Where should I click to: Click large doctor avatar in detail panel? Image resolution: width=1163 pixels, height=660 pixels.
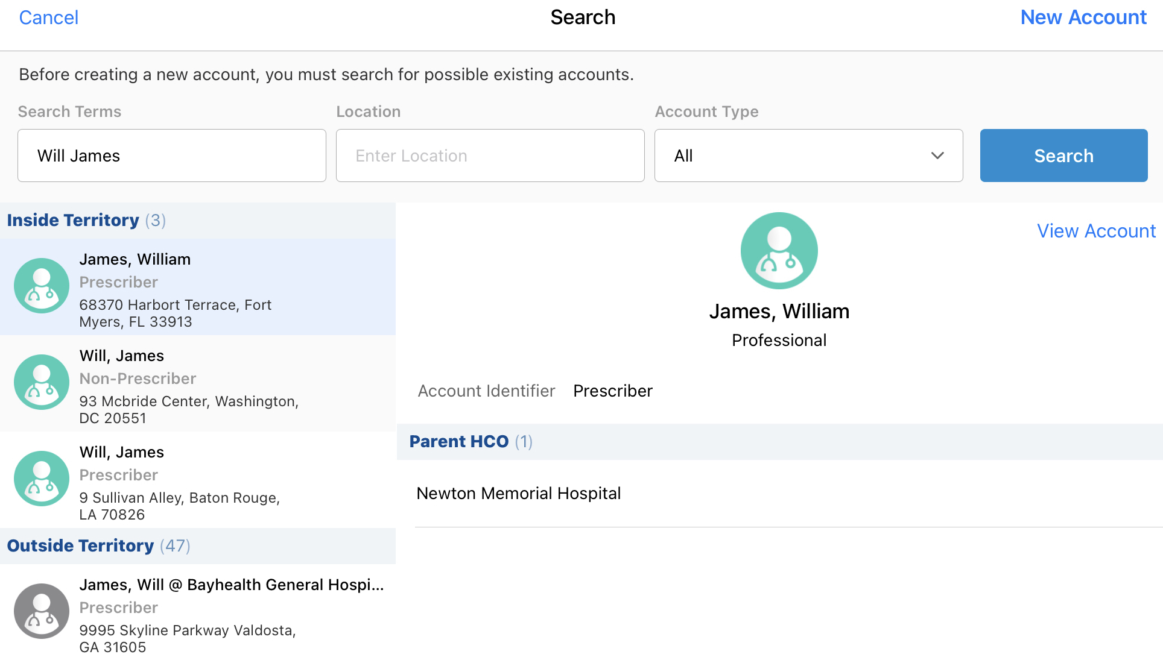(x=779, y=251)
